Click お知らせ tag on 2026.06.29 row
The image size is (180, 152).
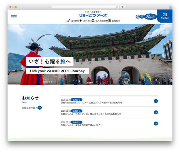[x=77, y=122]
